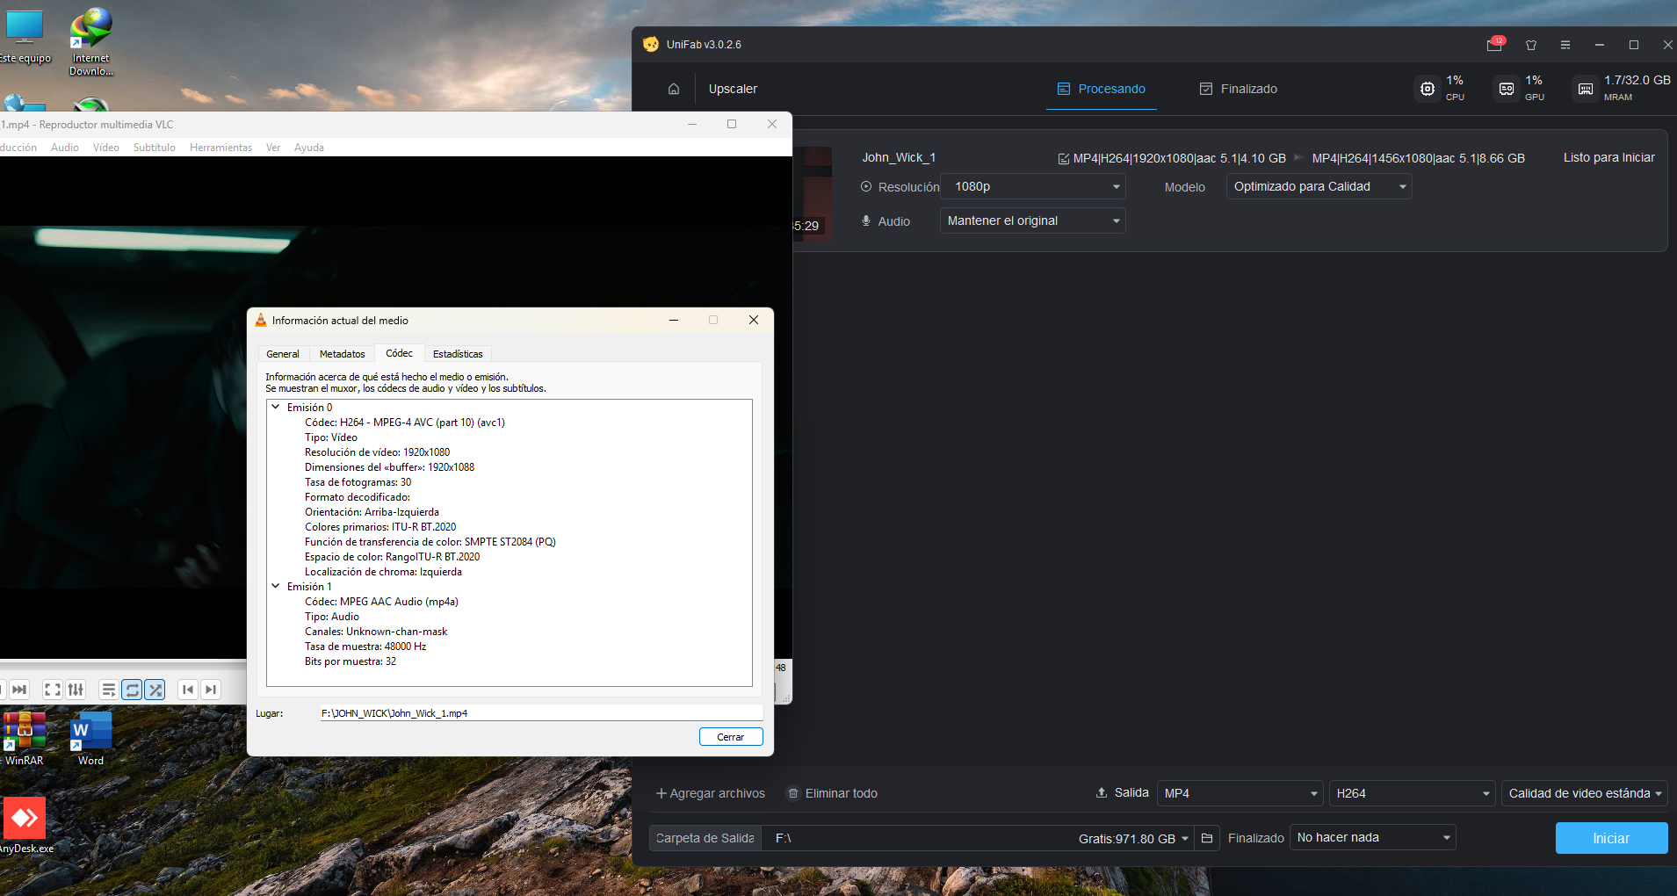Open the UniFab hamburger menu
1677x896 pixels.
pos(1565,45)
